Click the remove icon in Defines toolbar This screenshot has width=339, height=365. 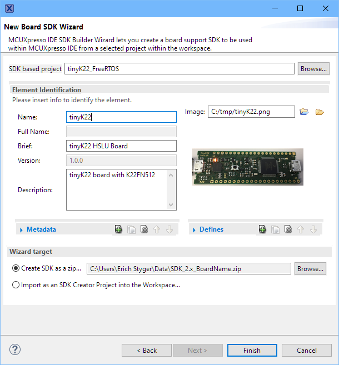(x=288, y=229)
